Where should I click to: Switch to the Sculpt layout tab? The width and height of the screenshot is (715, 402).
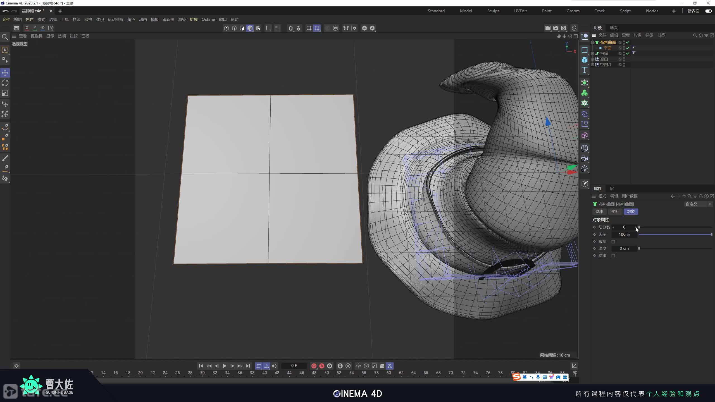(493, 11)
